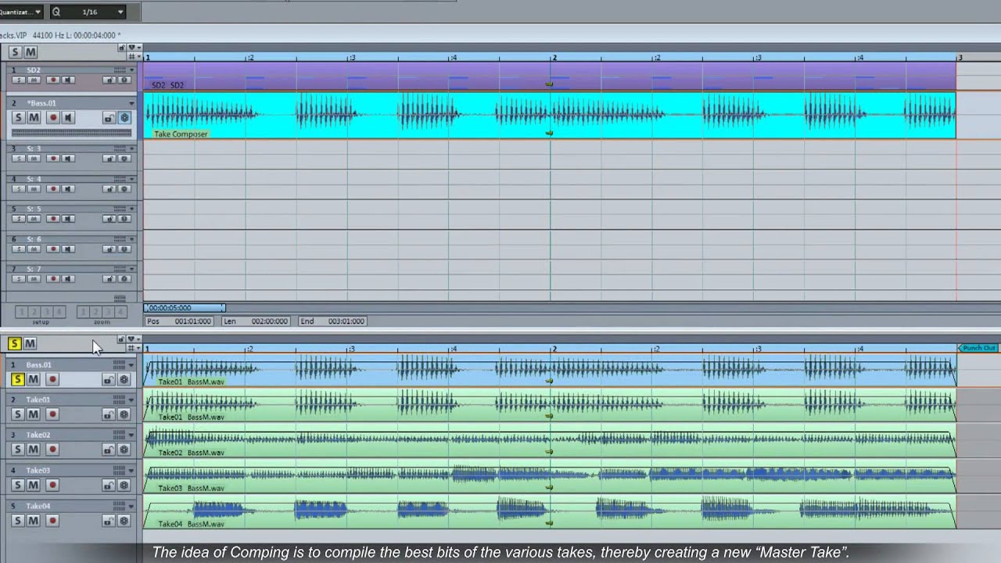Click the global lock icon above the Bass.01 take track
The width and height of the screenshot is (1001, 563).
pyautogui.click(x=121, y=339)
